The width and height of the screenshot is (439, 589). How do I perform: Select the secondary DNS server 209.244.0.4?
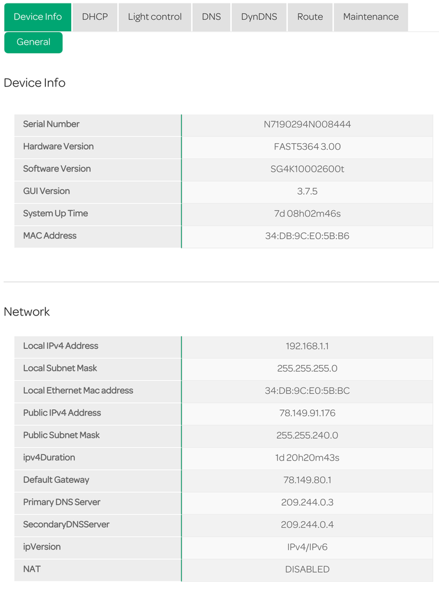[x=307, y=525]
